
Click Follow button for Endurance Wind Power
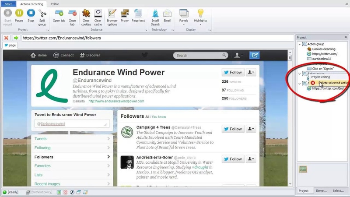232,72
